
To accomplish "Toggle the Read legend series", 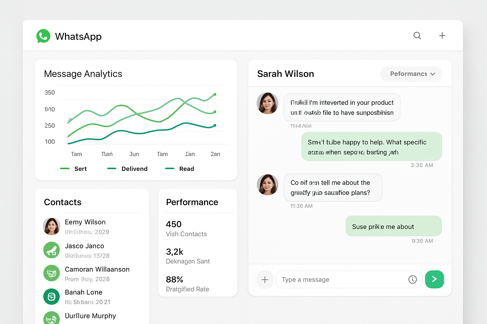I will click(180, 169).
